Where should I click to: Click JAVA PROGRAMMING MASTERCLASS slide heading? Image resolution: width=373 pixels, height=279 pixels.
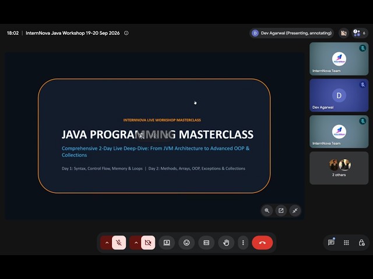pyautogui.click(x=157, y=134)
